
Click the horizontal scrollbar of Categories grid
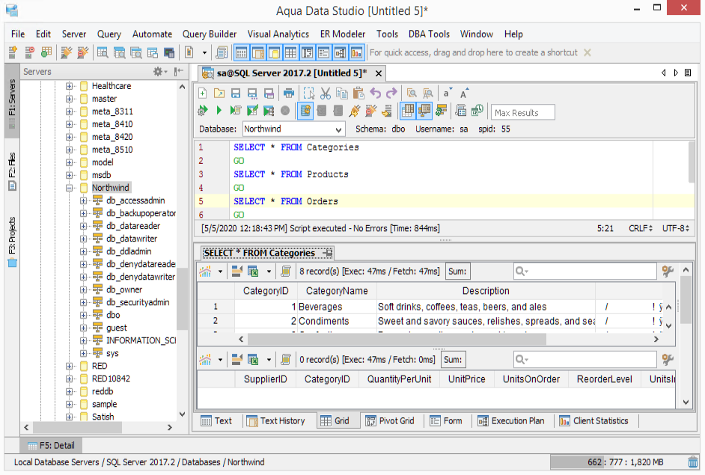[397, 339]
